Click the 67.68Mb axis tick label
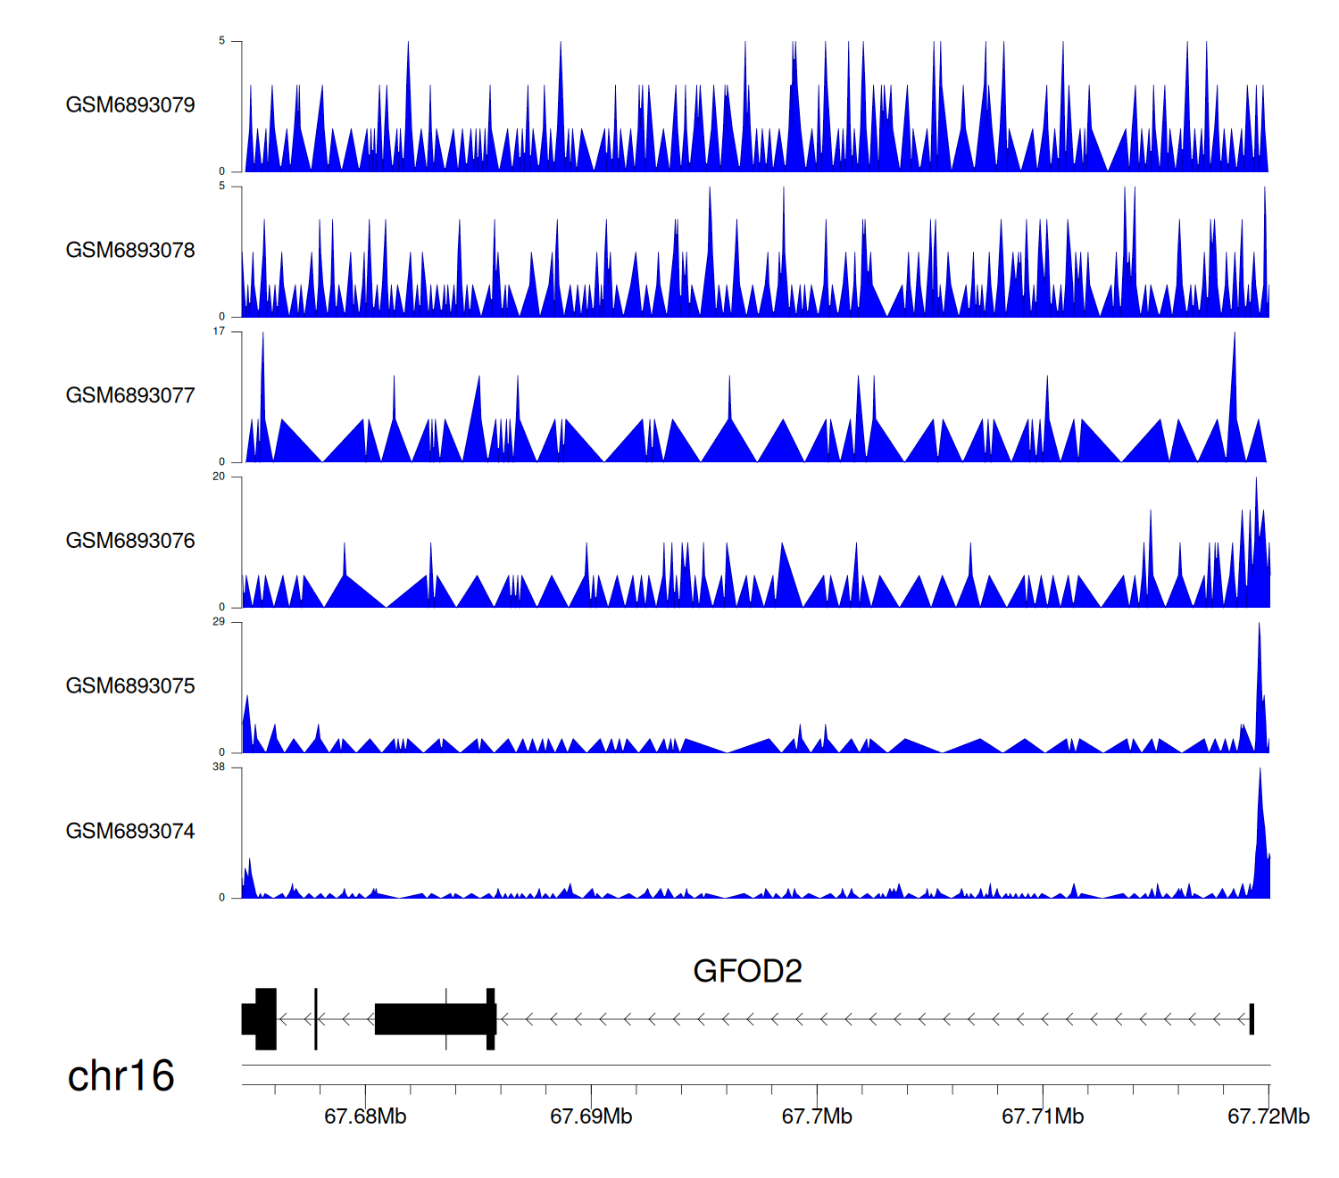 [365, 1116]
